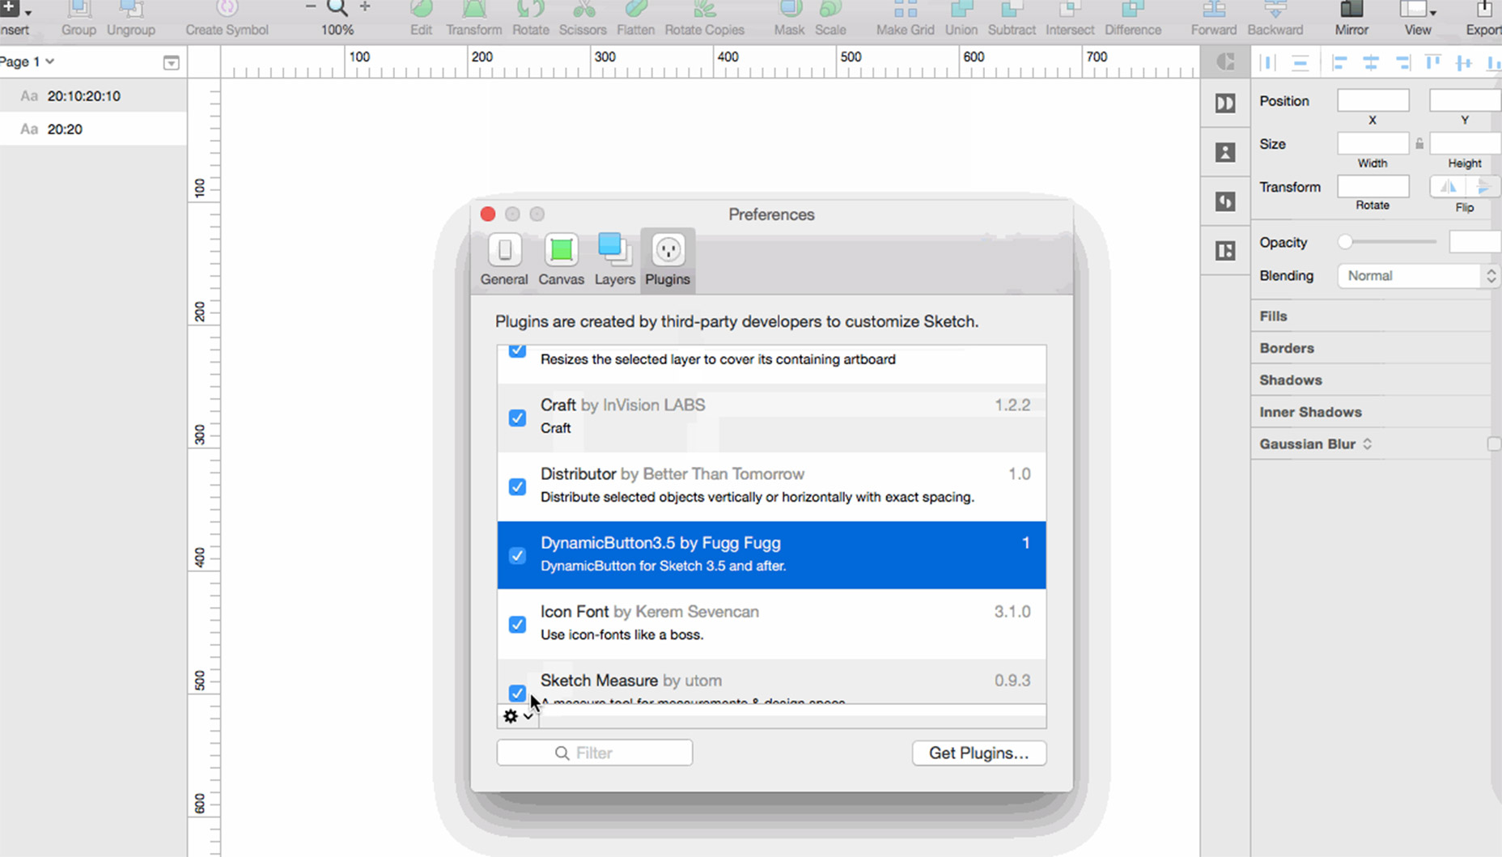
Task: Open the plugin gear options menu
Action: point(517,716)
